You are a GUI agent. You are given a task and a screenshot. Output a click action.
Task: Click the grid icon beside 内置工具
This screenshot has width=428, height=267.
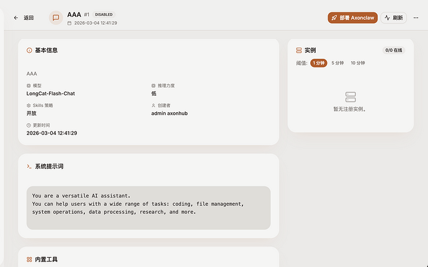29,260
